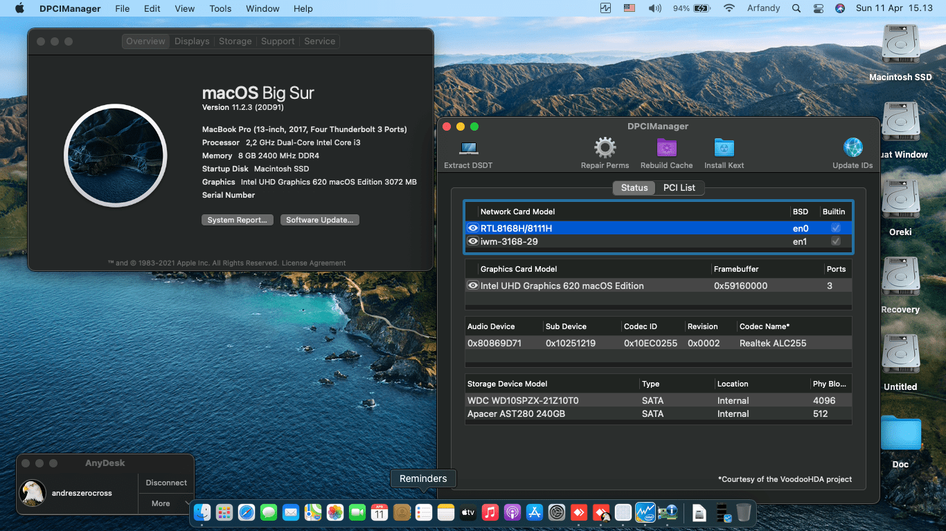Screen dimensions: 946x531
Task: Open the Wi-Fi menu in menu bar
Action: [729, 8]
